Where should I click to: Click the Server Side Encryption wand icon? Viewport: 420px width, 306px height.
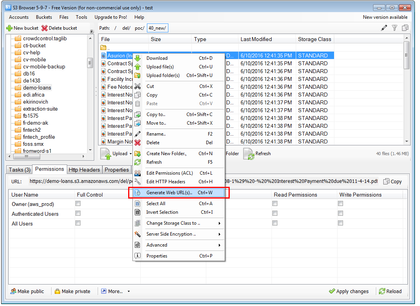(138, 234)
